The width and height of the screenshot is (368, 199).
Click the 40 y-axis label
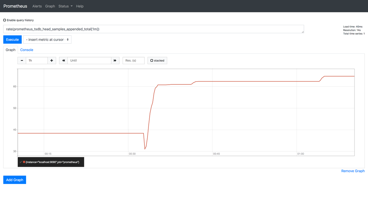[x=14, y=130]
